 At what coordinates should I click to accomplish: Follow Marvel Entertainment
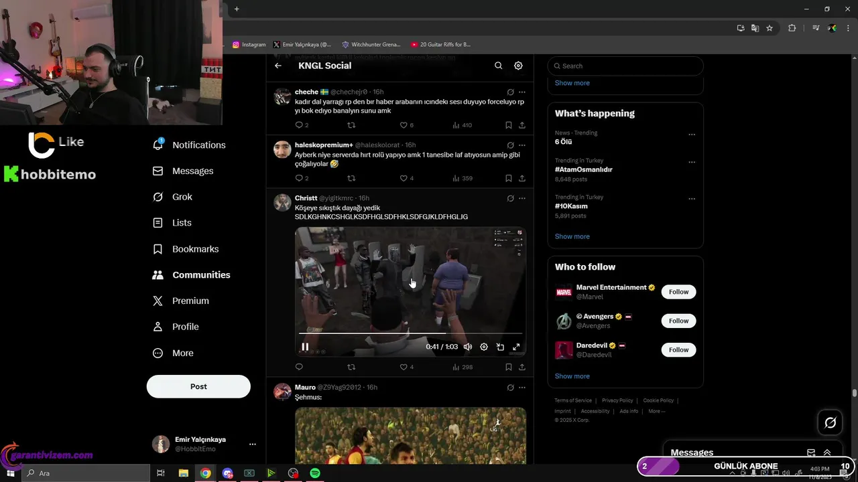point(678,292)
